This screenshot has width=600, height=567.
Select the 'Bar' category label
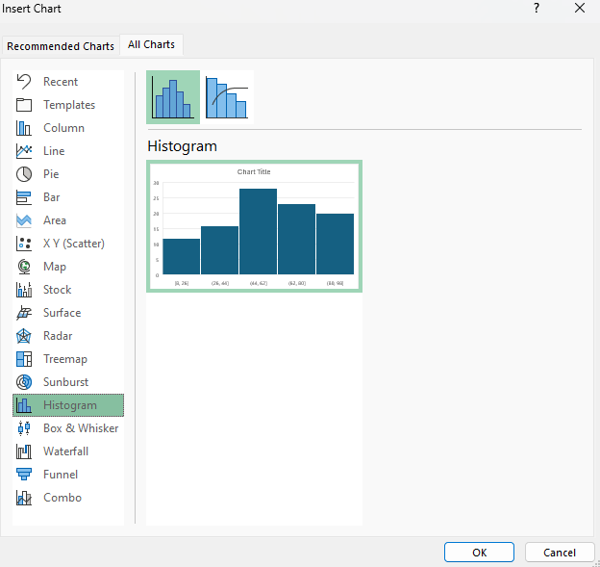[52, 197]
